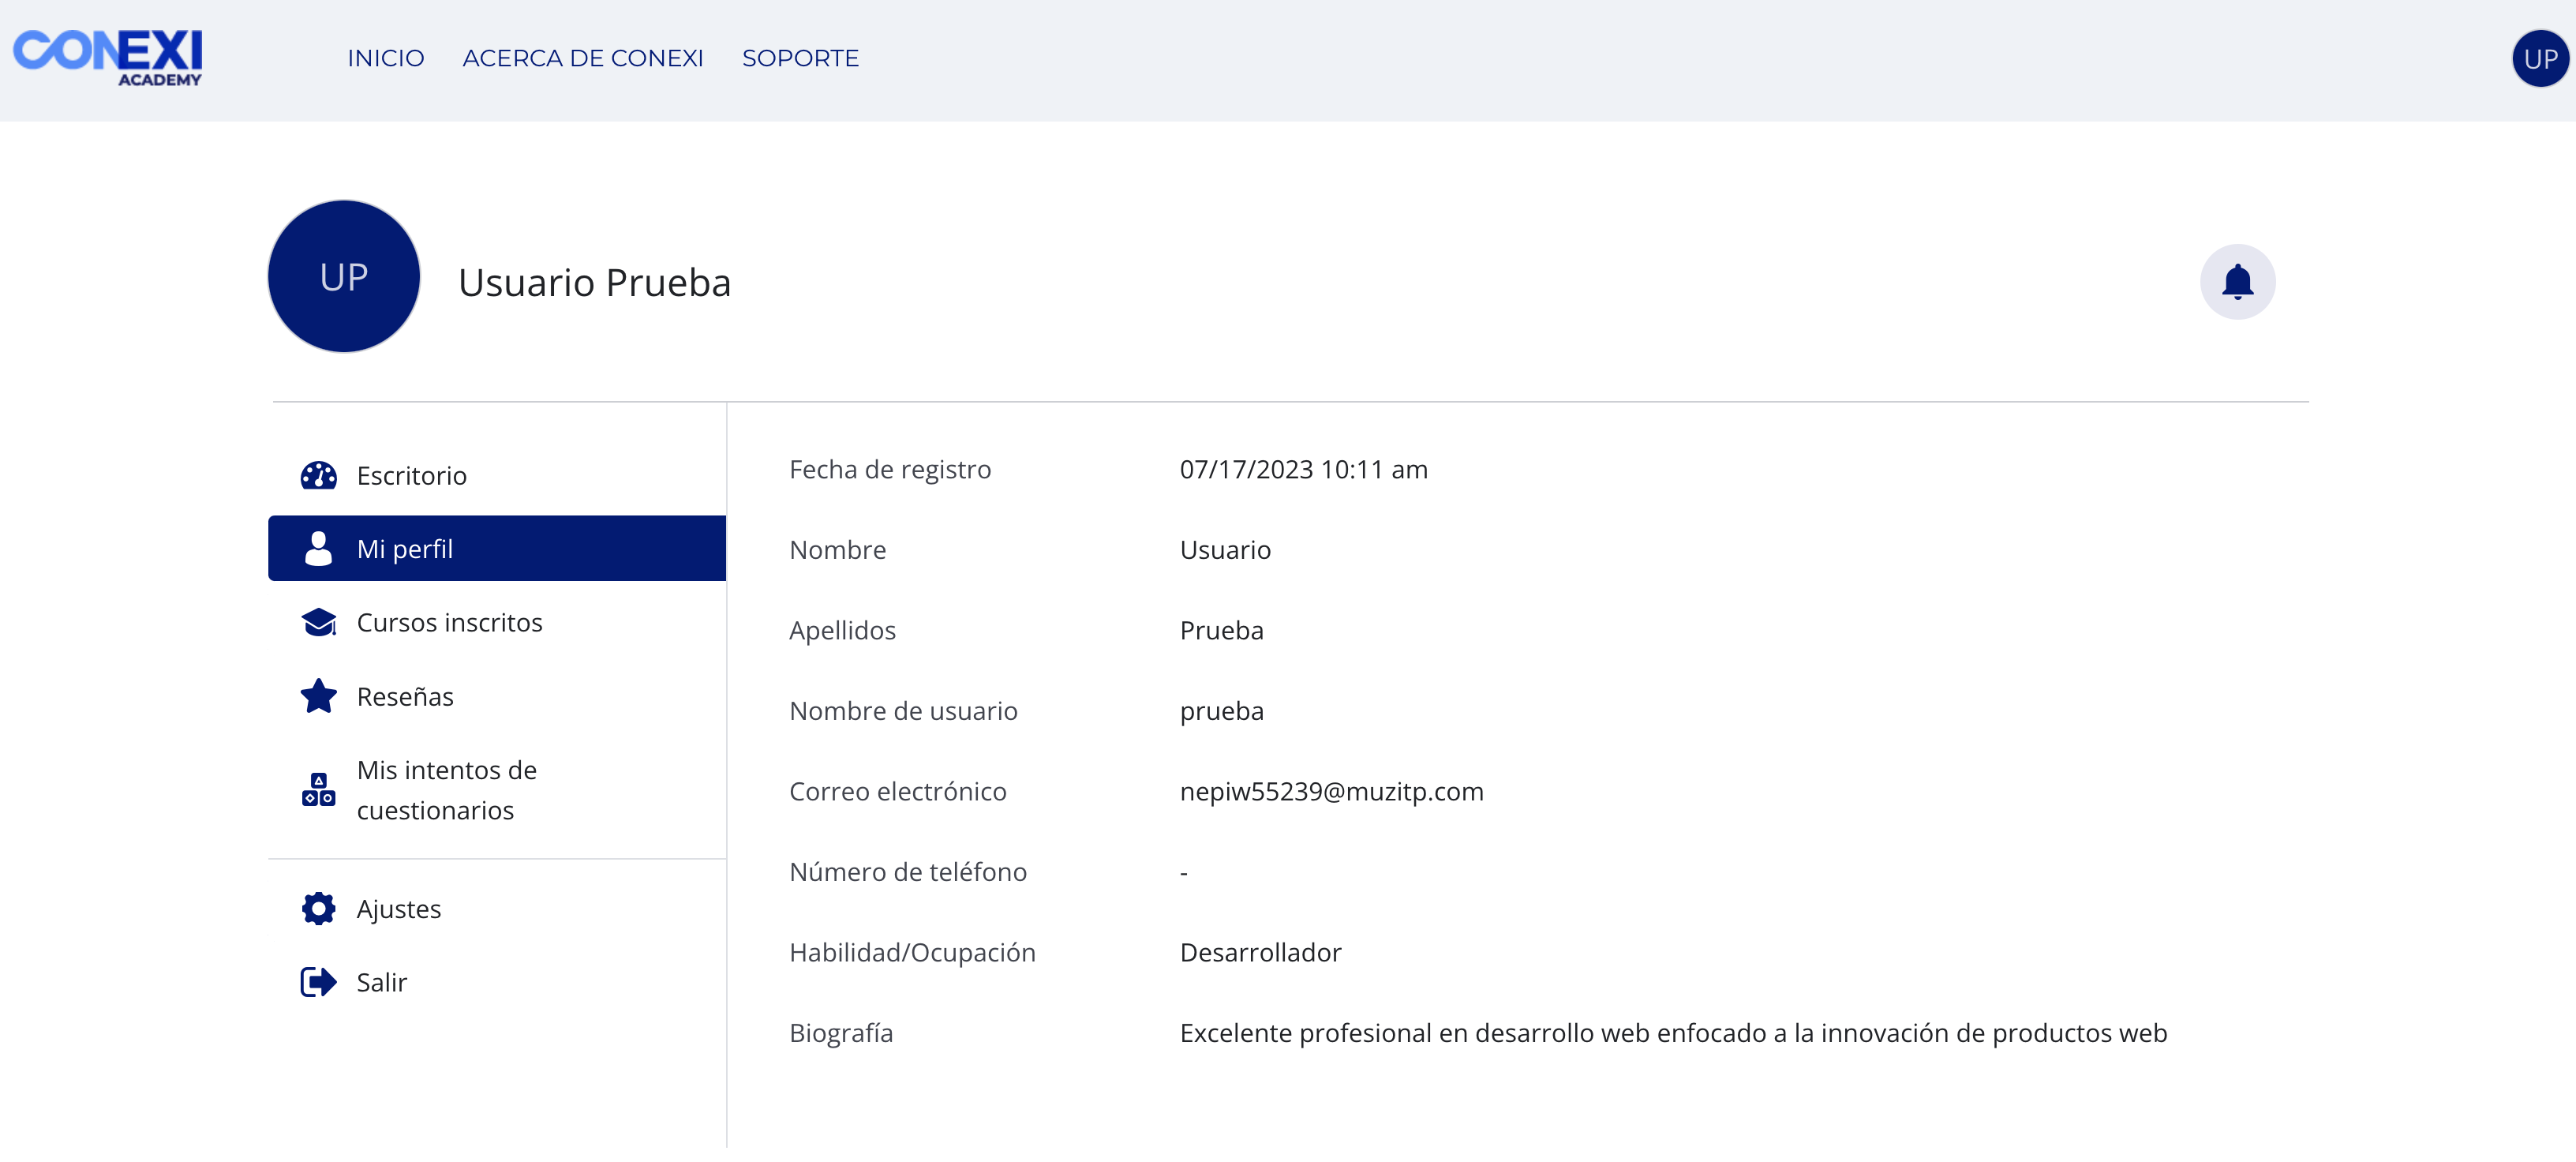Screen dimensions: 2576x1162
Task: Open the Cursos inscritos section
Action: point(449,621)
